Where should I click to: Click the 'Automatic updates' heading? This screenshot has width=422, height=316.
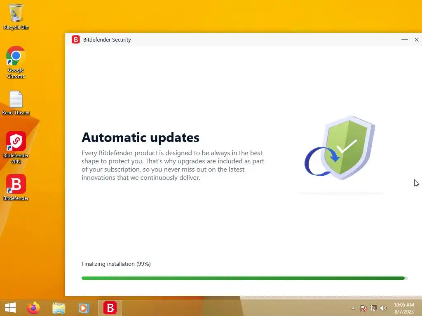pyautogui.click(x=141, y=137)
